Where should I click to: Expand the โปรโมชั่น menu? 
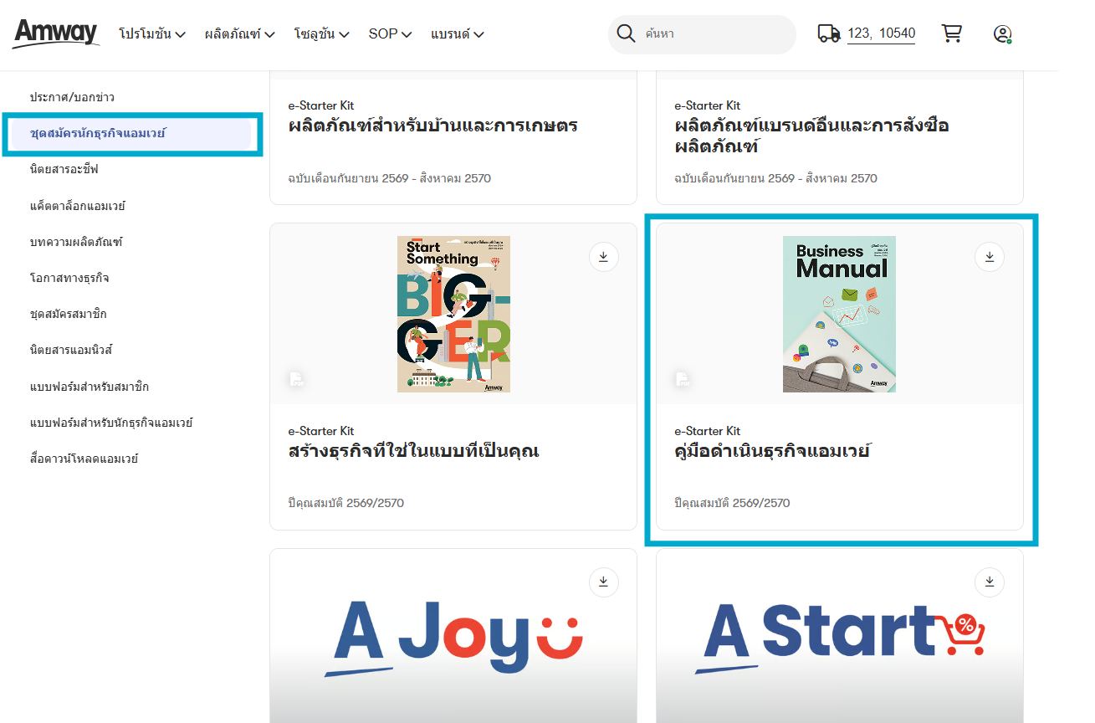pos(152,34)
